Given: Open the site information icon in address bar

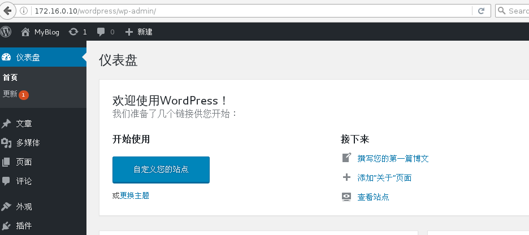Looking at the screenshot, I should (x=24, y=11).
